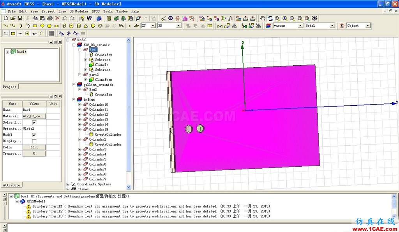
Task: Click the Transparency 0 value button
Action: (34, 154)
